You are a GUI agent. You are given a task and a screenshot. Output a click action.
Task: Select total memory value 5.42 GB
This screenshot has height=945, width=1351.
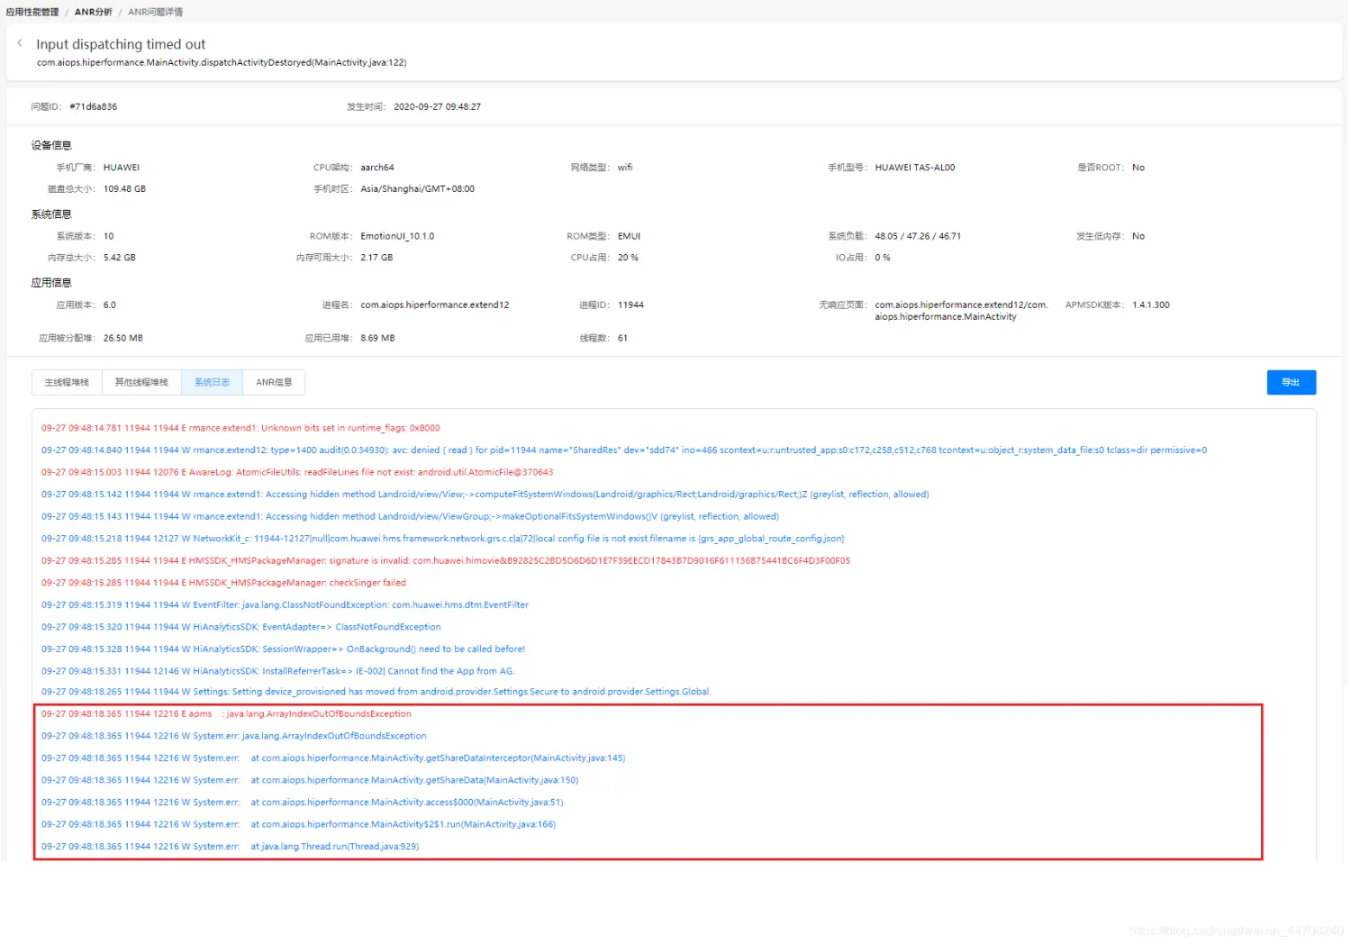119,258
